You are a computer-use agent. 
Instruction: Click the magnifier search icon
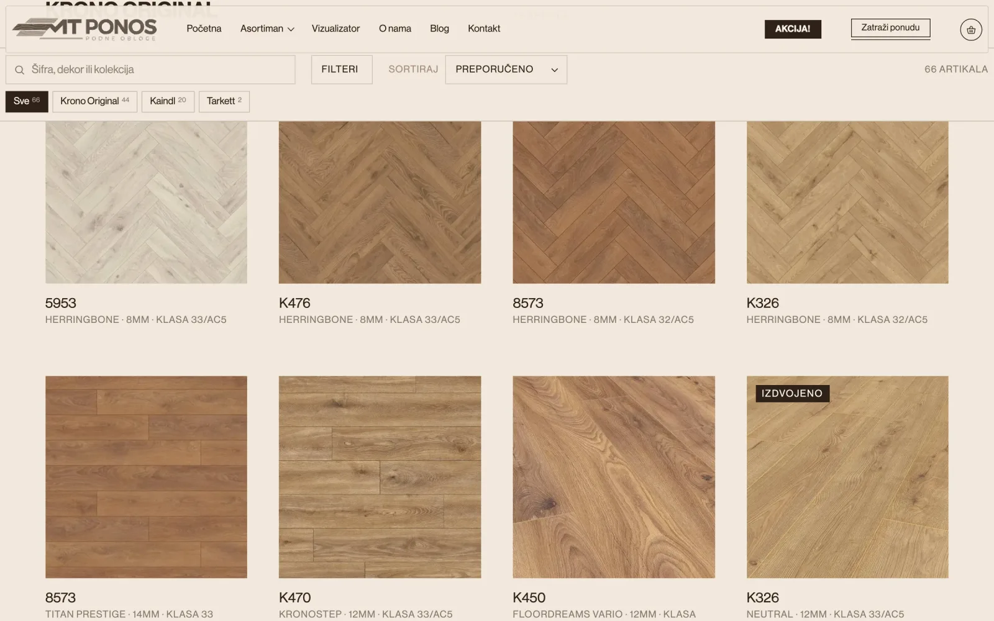tap(20, 70)
